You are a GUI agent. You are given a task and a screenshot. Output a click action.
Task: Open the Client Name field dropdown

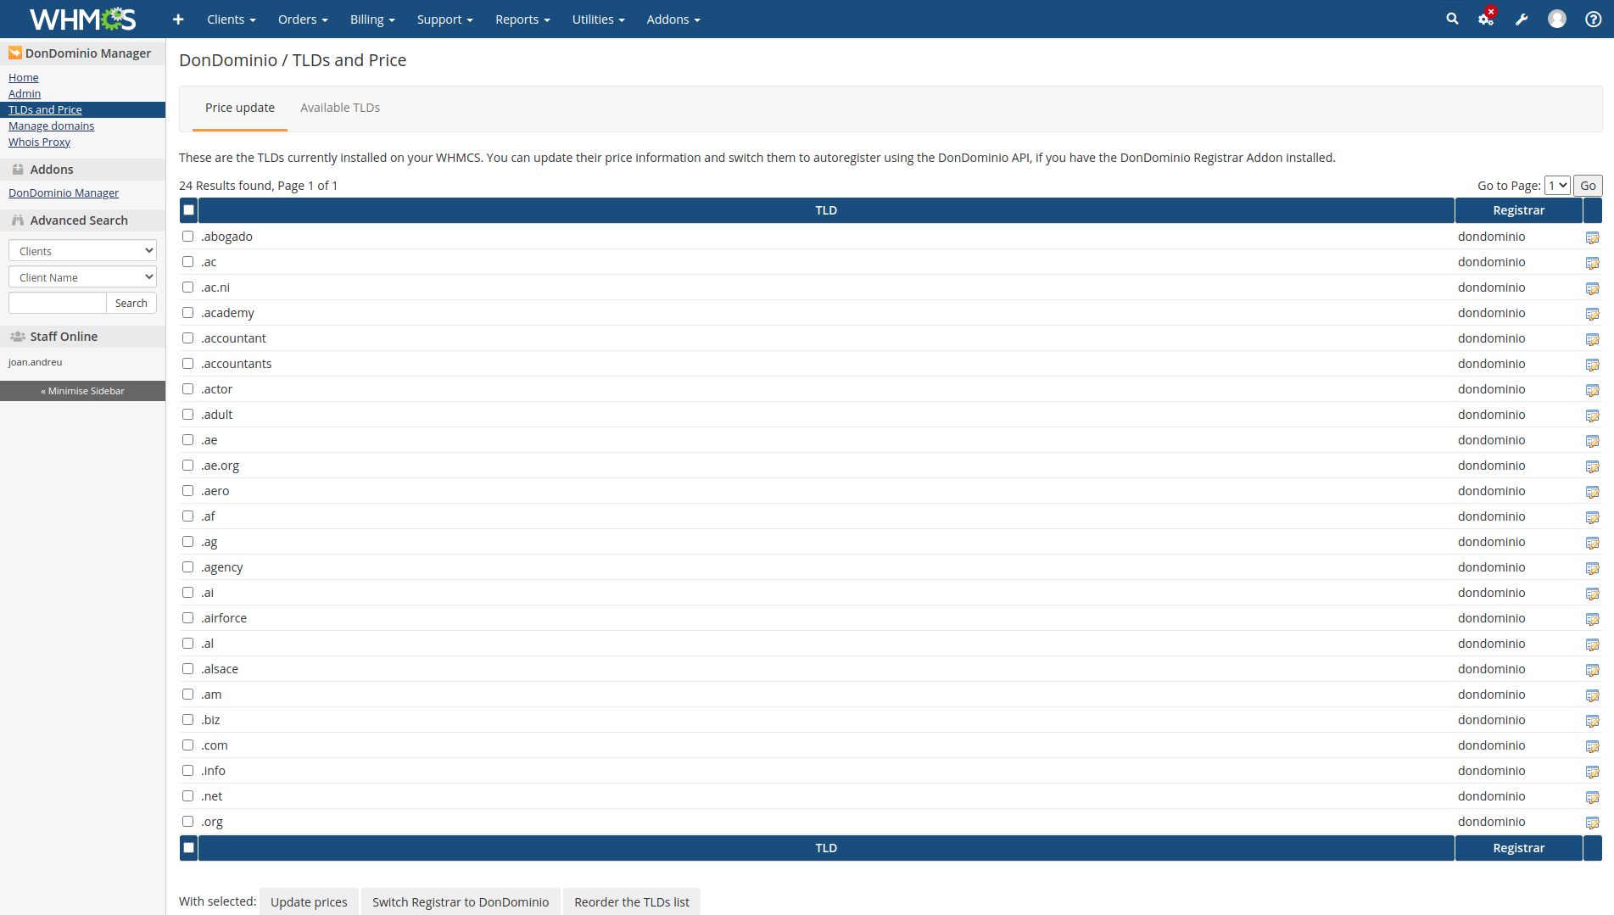coord(82,276)
